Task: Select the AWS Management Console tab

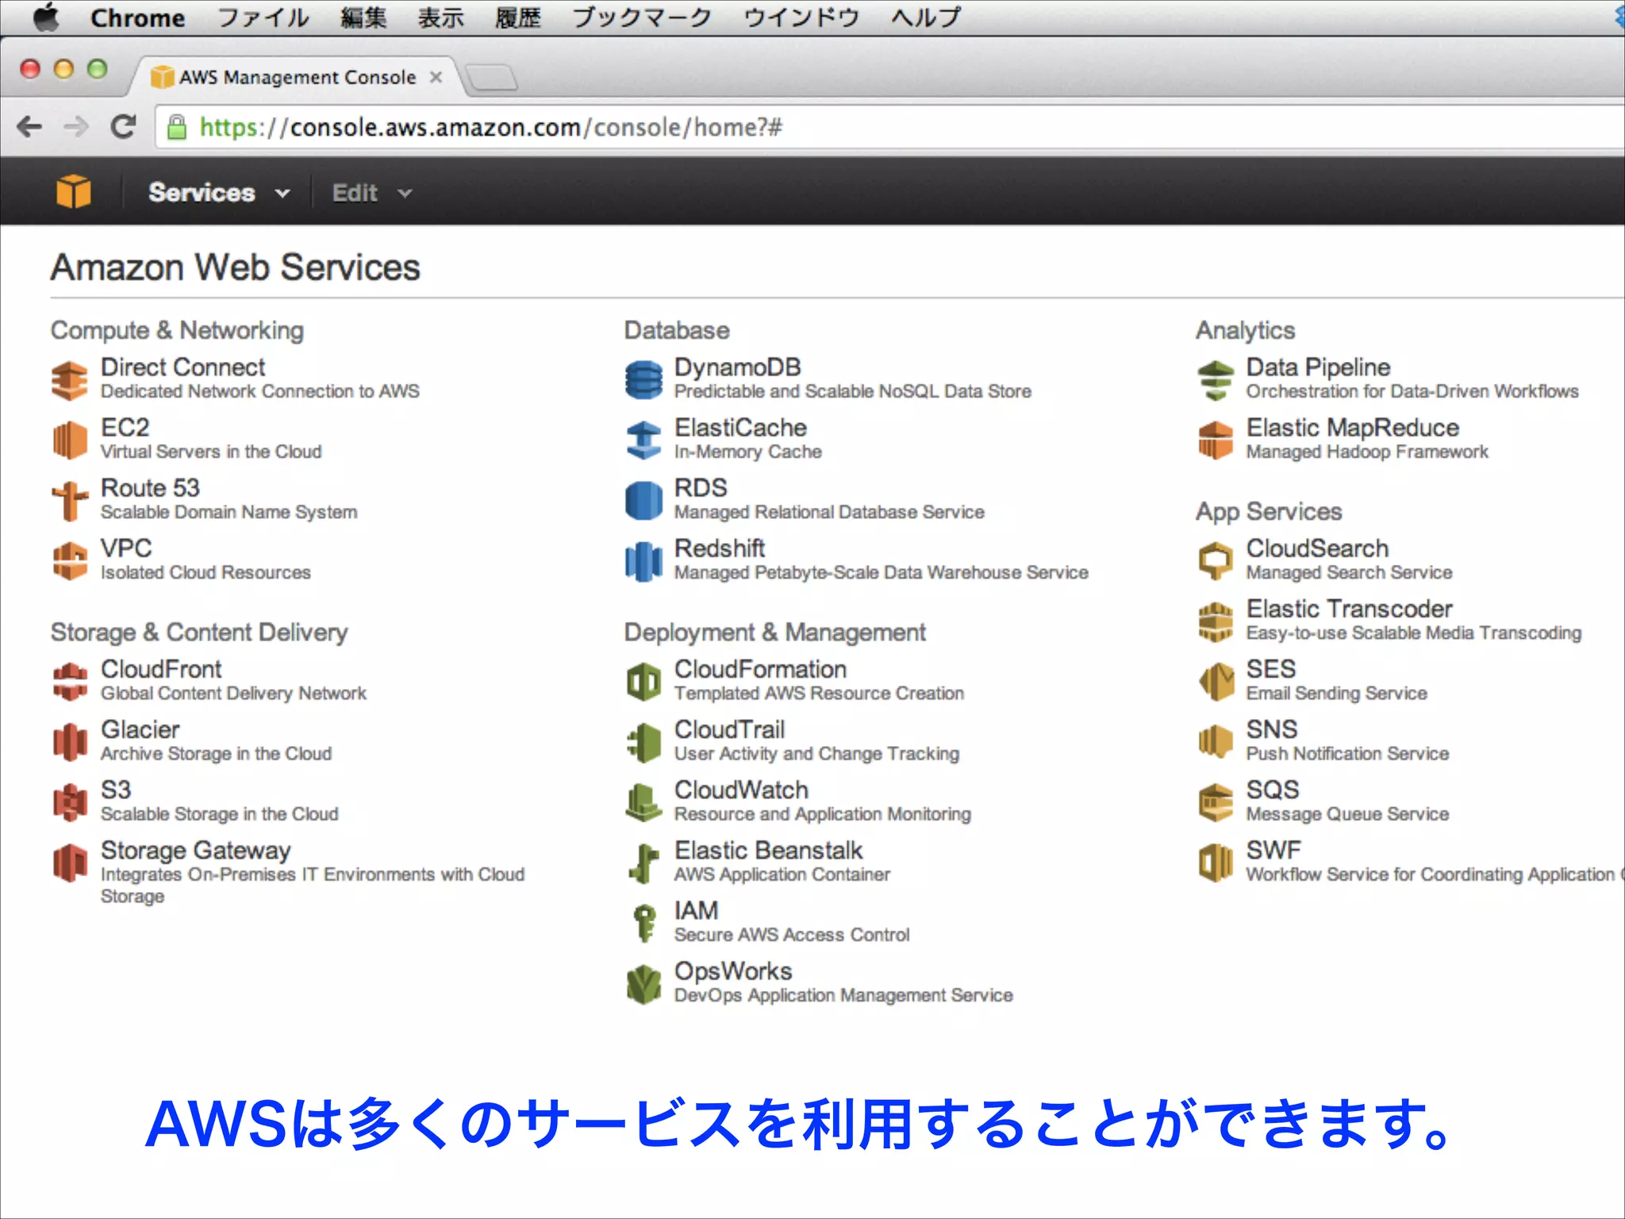Action: click(x=294, y=77)
